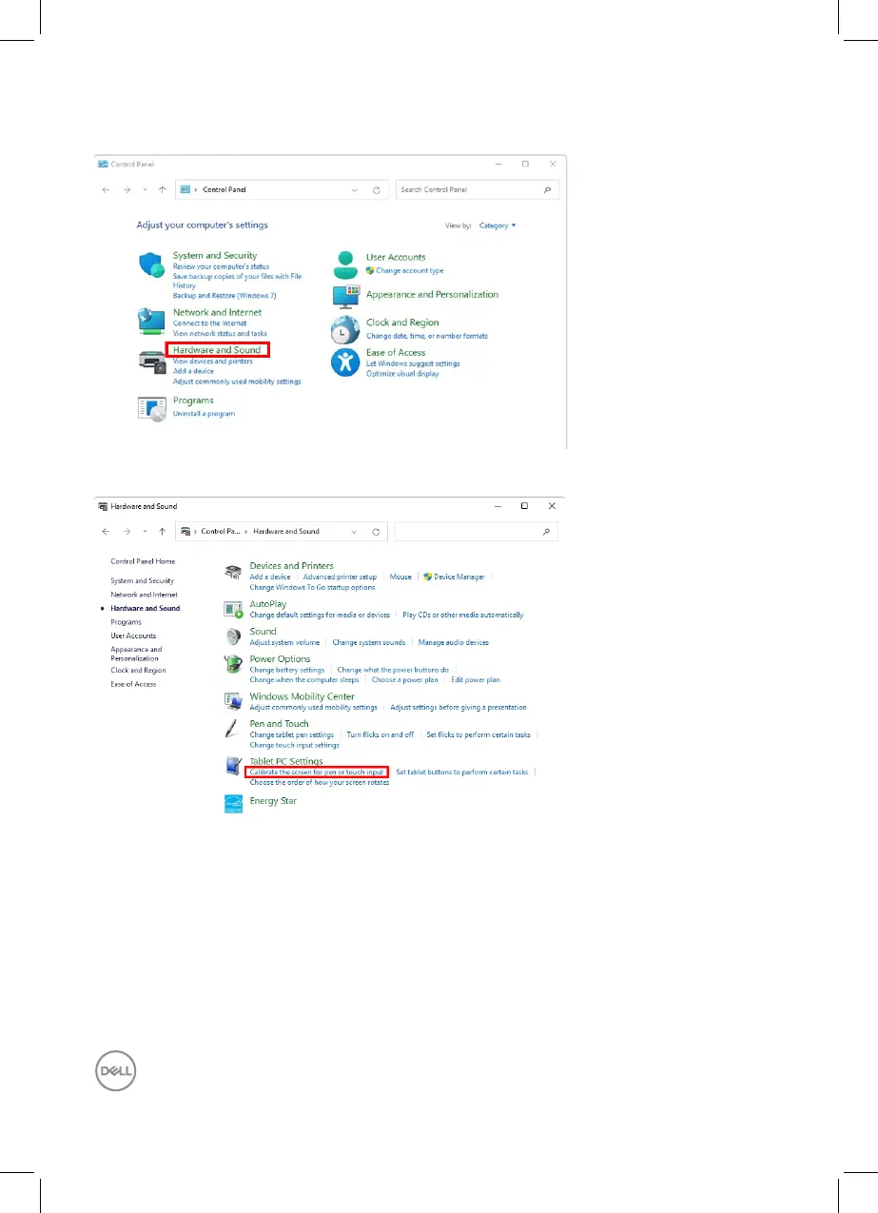Click 'Advanced printer setup' link
The image size is (878, 1213).
tap(340, 577)
